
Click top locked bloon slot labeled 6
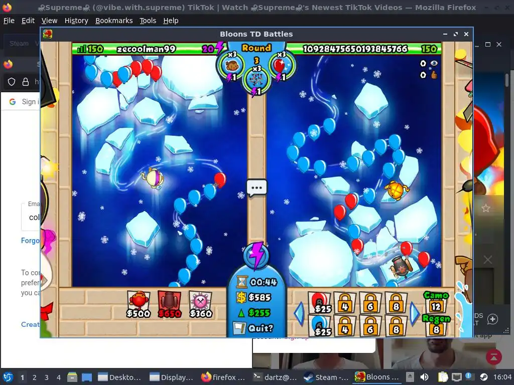pos(370,303)
